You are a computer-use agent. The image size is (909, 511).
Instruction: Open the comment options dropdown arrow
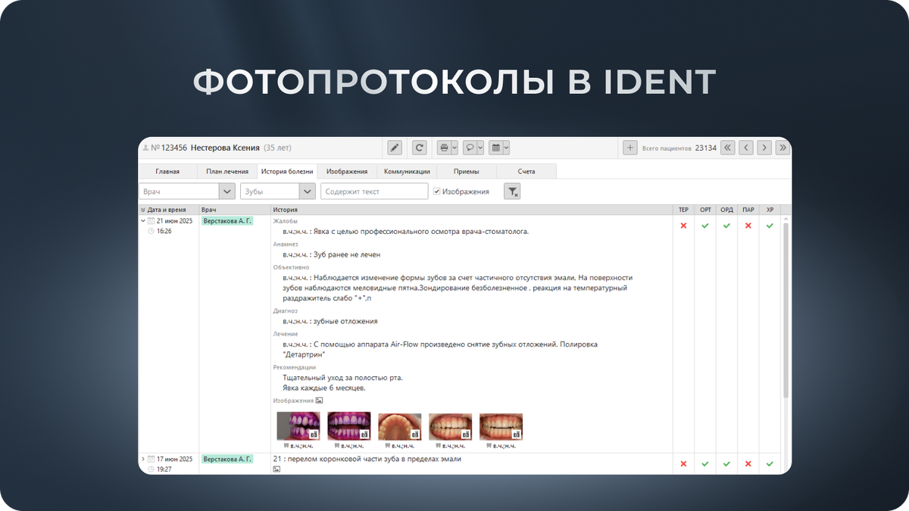pos(480,148)
